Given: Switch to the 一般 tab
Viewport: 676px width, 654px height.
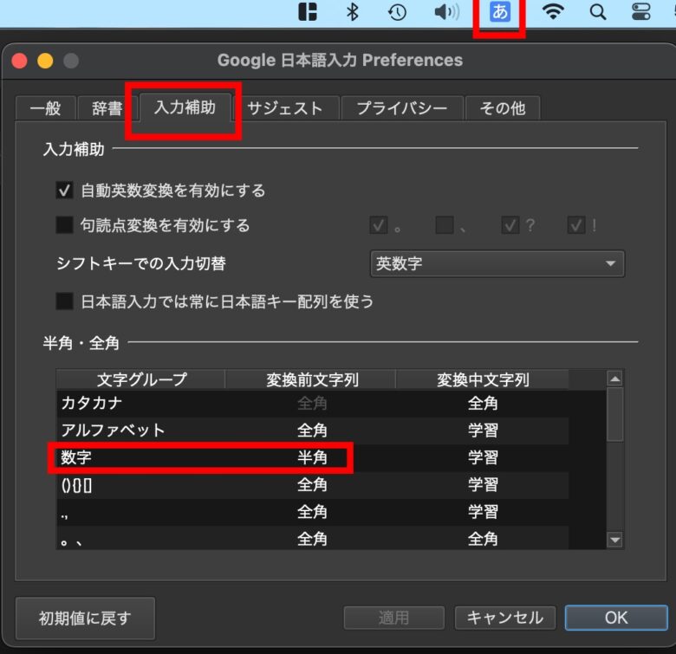Looking at the screenshot, I should (46, 108).
